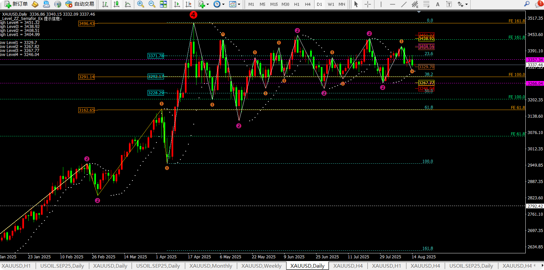This screenshot has height=270, width=544.
Task: Pick the Fibonacci retracement tool
Action: pos(426,4)
